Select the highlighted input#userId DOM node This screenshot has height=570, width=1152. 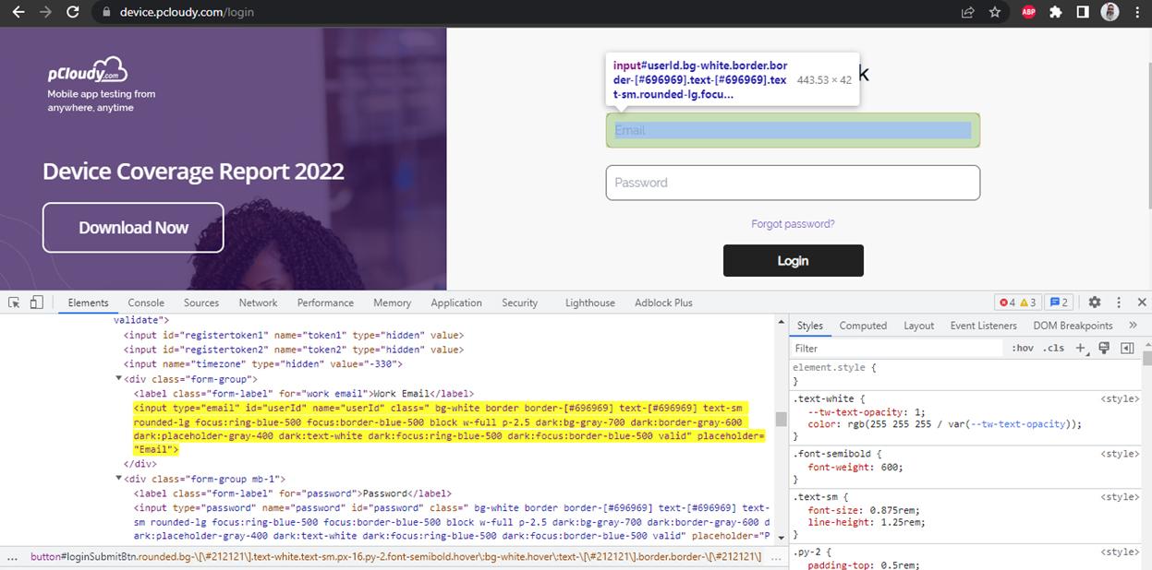coord(450,429)
